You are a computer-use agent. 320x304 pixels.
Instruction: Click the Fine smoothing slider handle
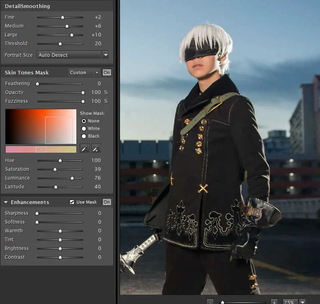(63, 18)
